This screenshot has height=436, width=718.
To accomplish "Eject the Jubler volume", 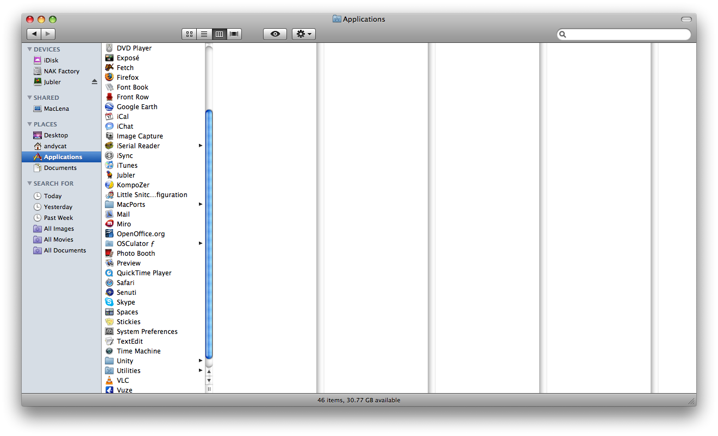I will pyautogui.click(x=94, y=81).
